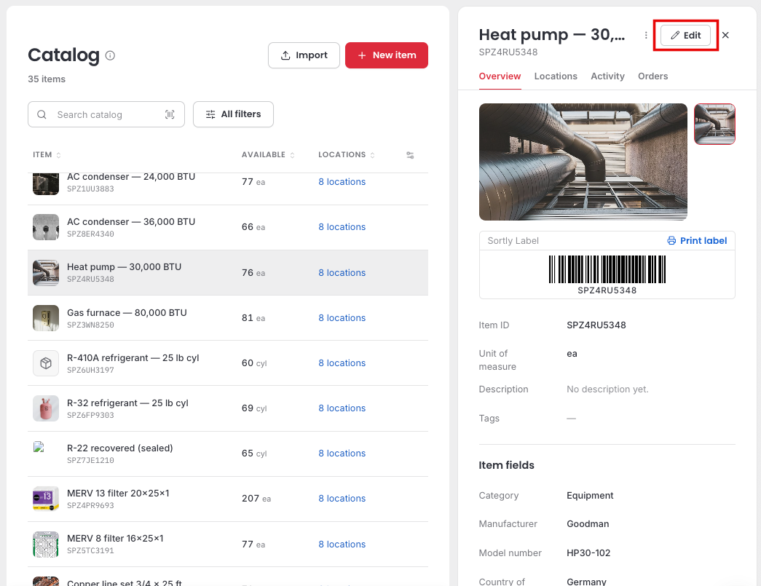Click the Print label link
761x586 pixels.
coord(697,241)
